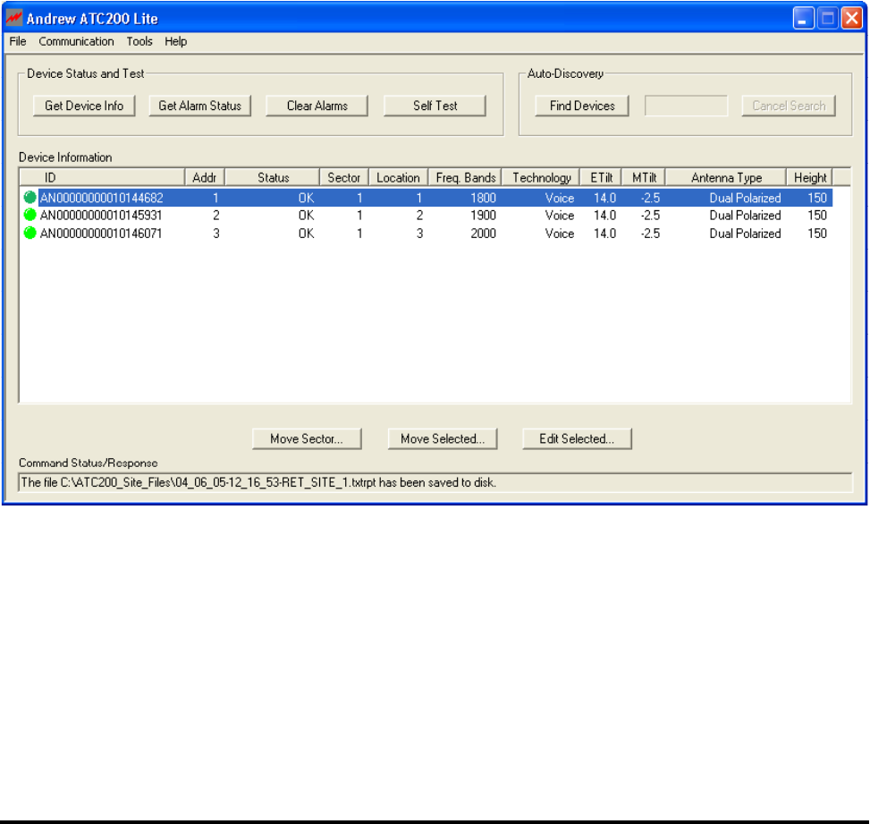Click ETilt 14.0 in the 2000 row

[604, 234]
